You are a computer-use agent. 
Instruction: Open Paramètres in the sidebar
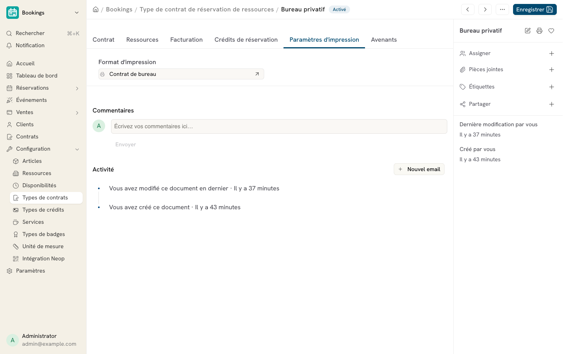pos(43,271)
